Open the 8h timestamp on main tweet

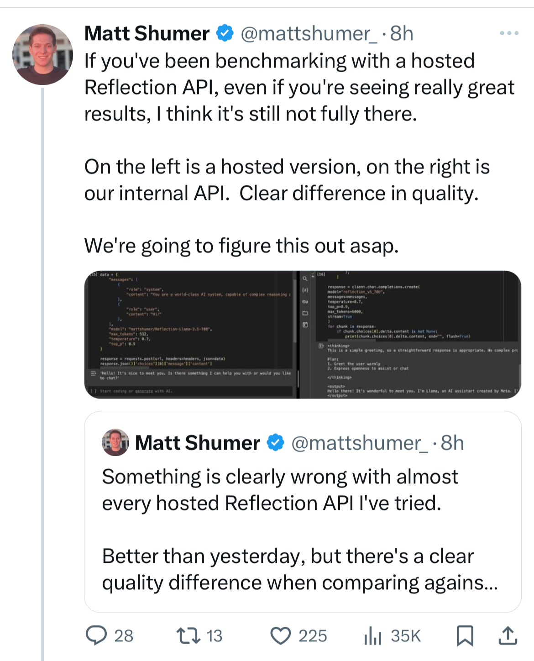tap(402, 34)
